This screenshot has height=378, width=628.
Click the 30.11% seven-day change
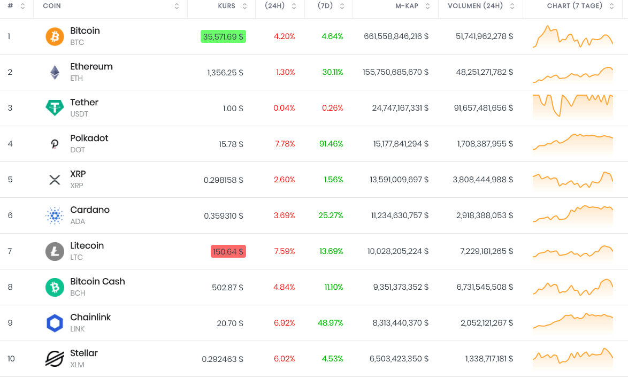point(332,72)
